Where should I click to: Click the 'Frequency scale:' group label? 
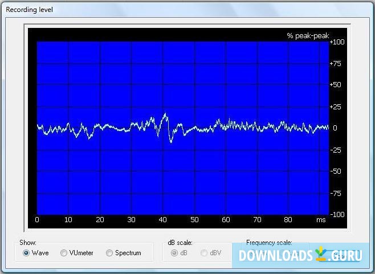[269, 243]
